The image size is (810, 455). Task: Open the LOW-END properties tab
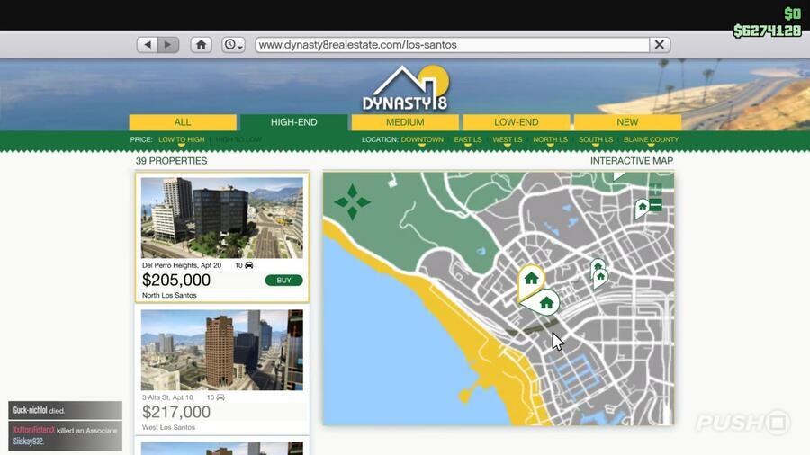(x=516, y=122)
